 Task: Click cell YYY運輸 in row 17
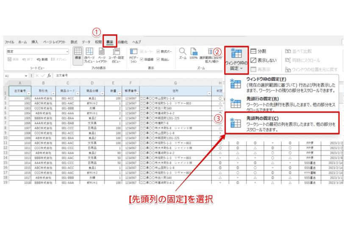[310, 173]
